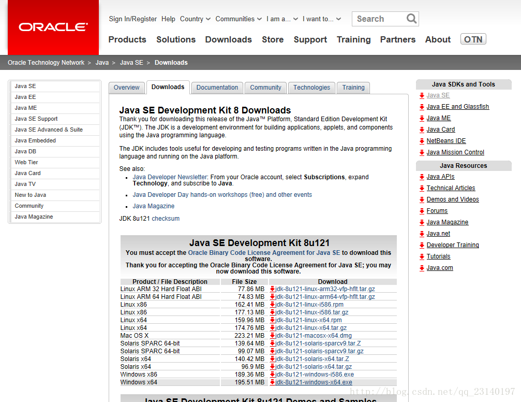Image resolution: width=521 pixels, height=402 pixels.
Task: Switch to the Community tab
Action: coord(265,88)
